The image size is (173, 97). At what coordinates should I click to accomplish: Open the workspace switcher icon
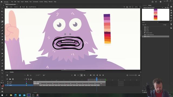(x=156, y=2)
